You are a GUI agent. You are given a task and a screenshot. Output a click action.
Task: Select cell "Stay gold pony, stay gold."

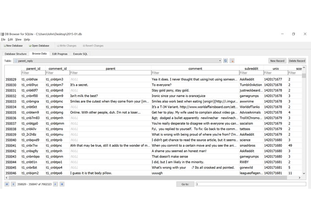(x=195, y=90)
